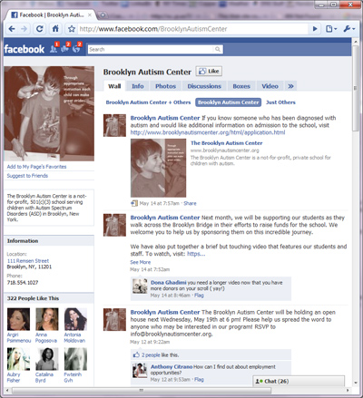Go back with browser back arrow

(x=12, y=29)
